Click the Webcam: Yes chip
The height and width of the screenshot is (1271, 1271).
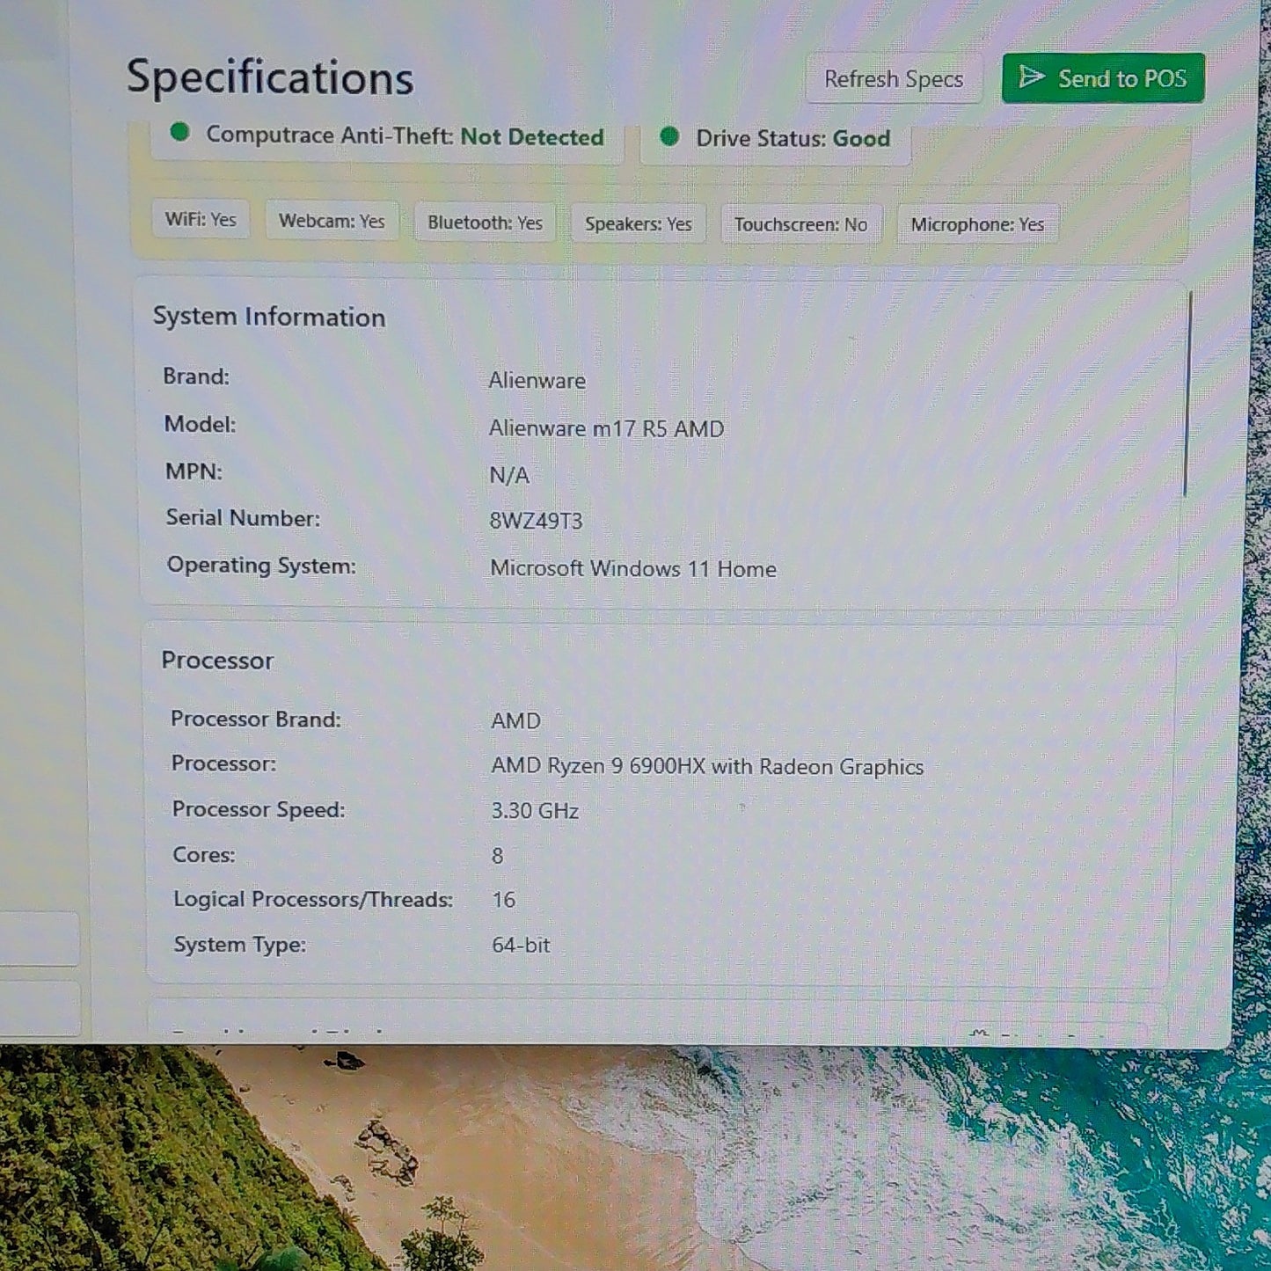coord(332,221)
